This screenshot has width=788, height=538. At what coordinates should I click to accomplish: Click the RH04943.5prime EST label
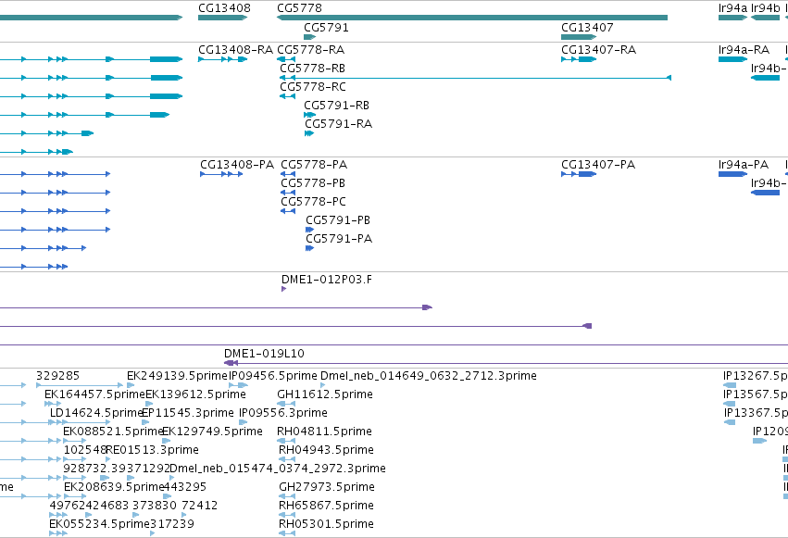click(x=326, y=450)
